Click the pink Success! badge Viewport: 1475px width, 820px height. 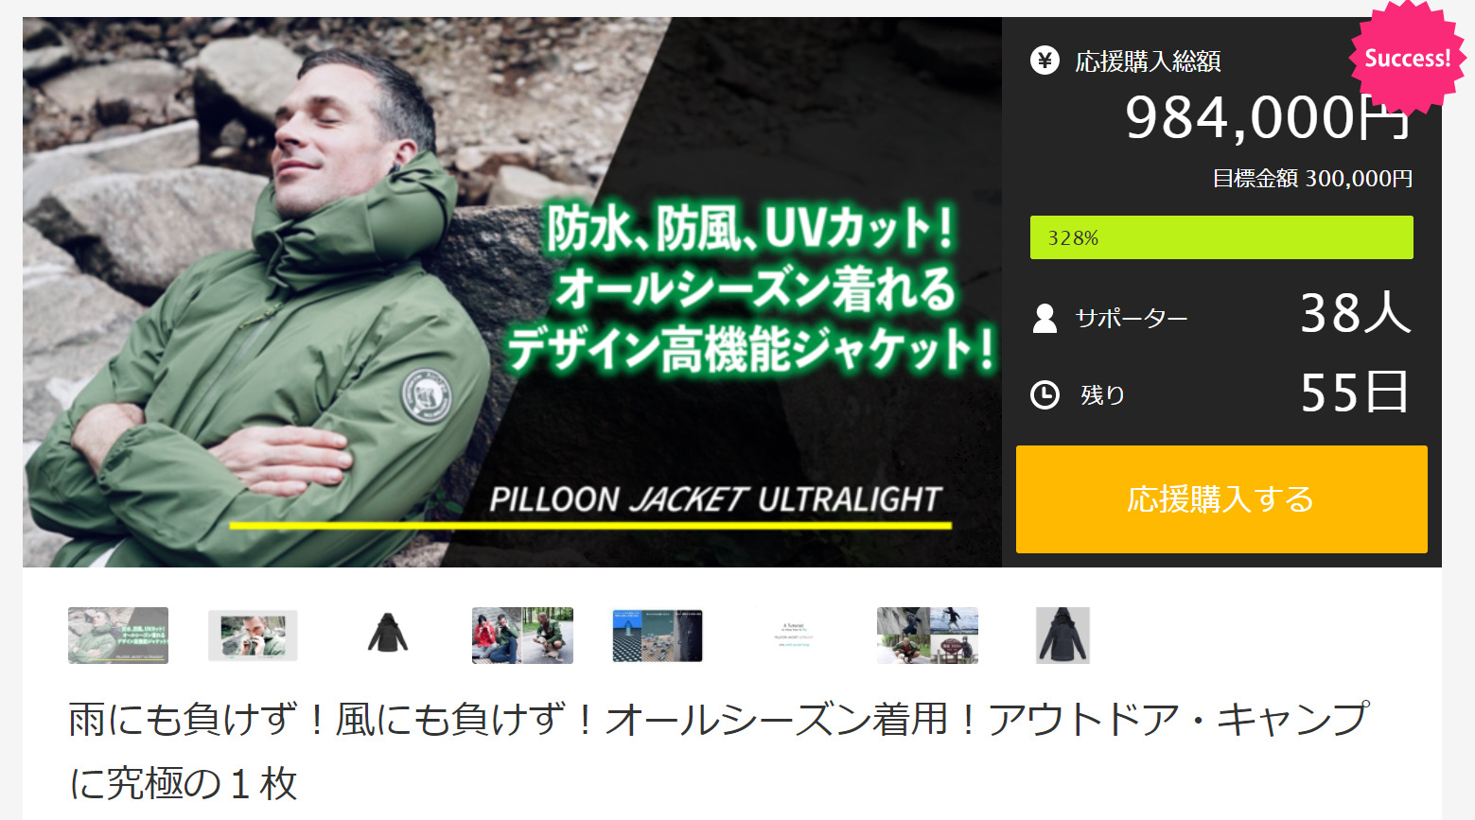tap(1407, 58)
